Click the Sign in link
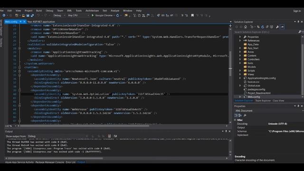 tap(297, 11)
